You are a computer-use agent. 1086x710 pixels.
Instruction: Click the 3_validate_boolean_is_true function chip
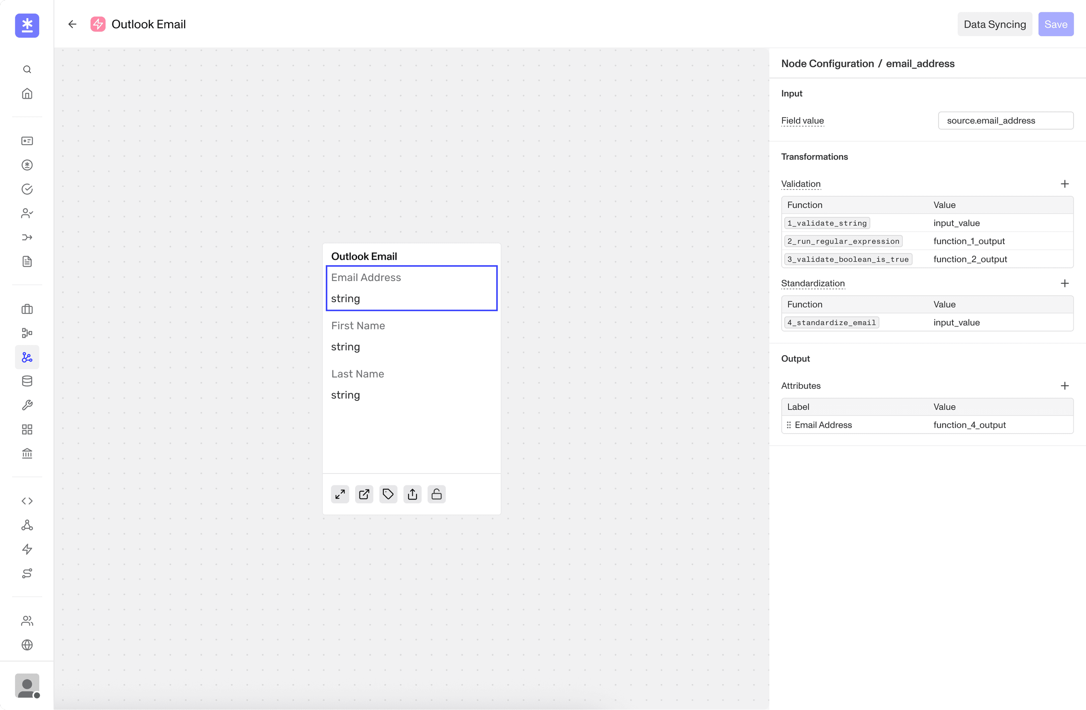(x=848, y=259)
